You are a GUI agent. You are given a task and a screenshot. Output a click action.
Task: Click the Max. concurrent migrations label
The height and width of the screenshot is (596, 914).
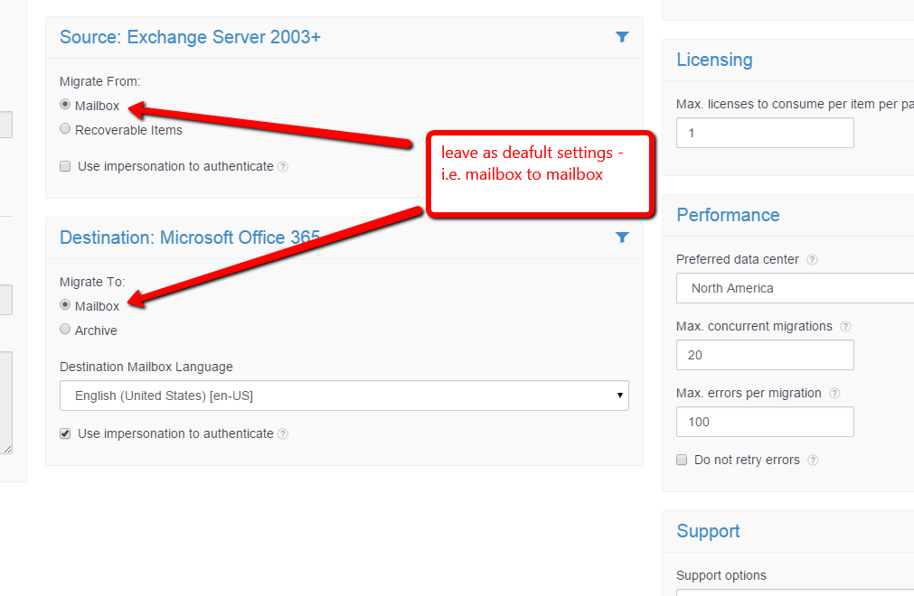754,327
